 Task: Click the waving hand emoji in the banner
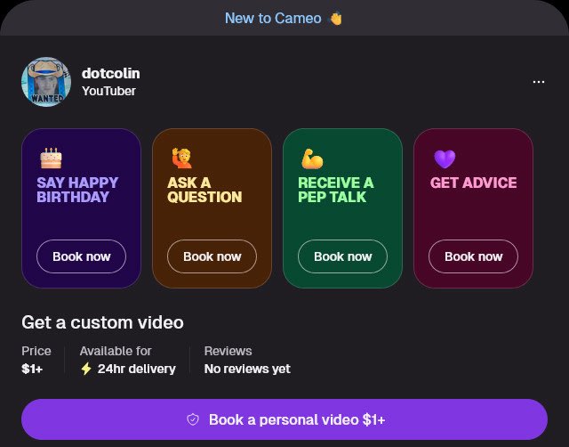(335, 18)
